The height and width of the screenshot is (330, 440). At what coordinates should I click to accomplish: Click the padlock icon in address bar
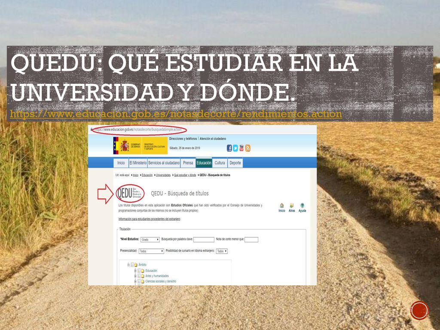pyautogui.click(x=92, y=130)
